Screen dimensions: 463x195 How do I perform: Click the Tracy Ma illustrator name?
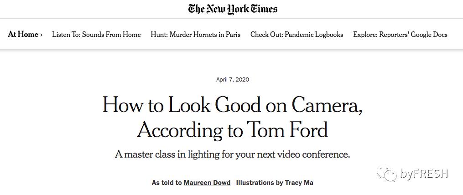point(300,183)
